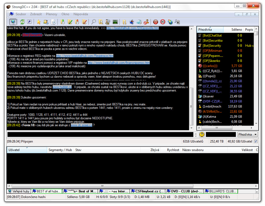Select user [OP]Miniman in the list

pyautogui.click(x=225, y=51)
